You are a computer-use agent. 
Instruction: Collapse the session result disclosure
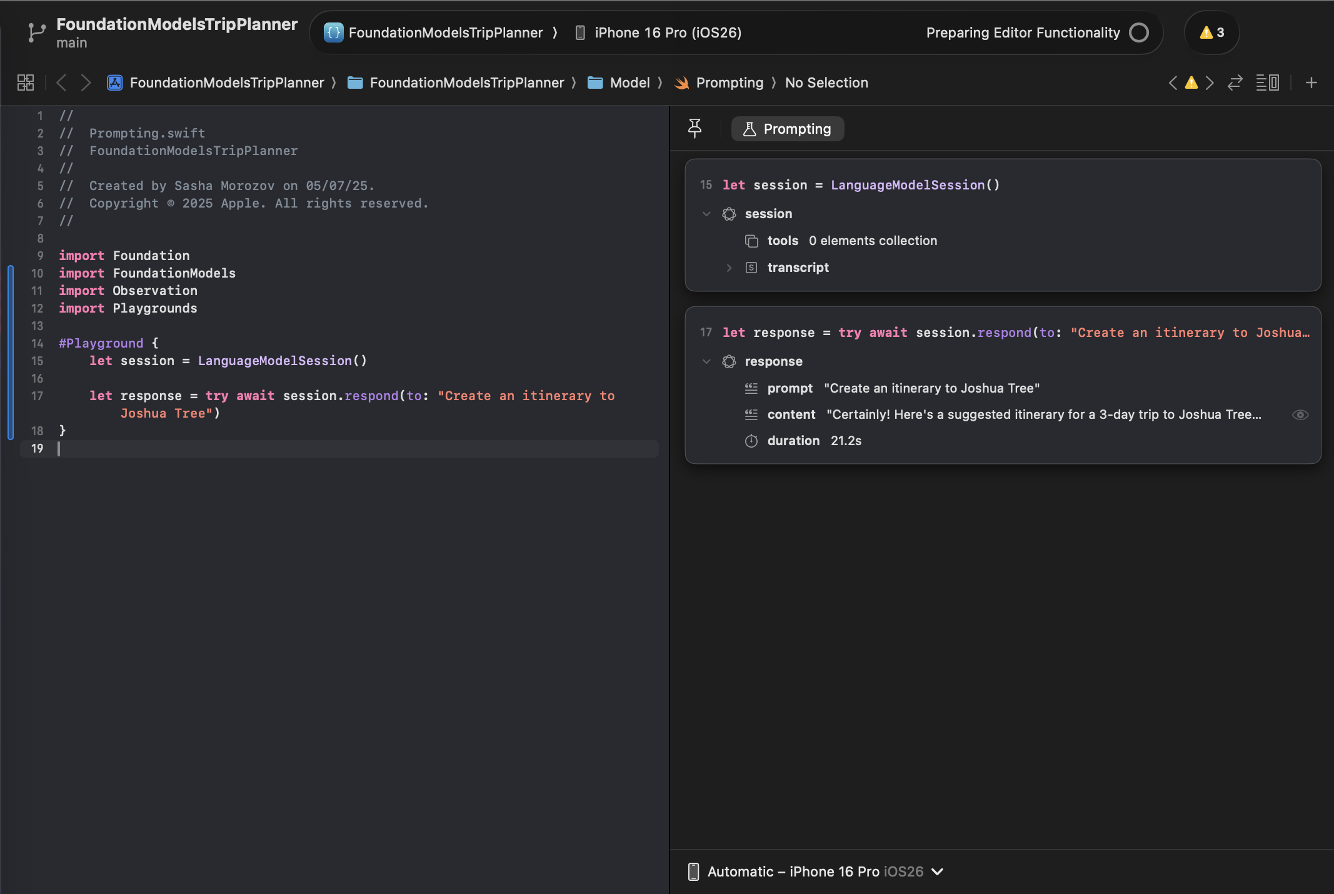[x=706, y=214]
